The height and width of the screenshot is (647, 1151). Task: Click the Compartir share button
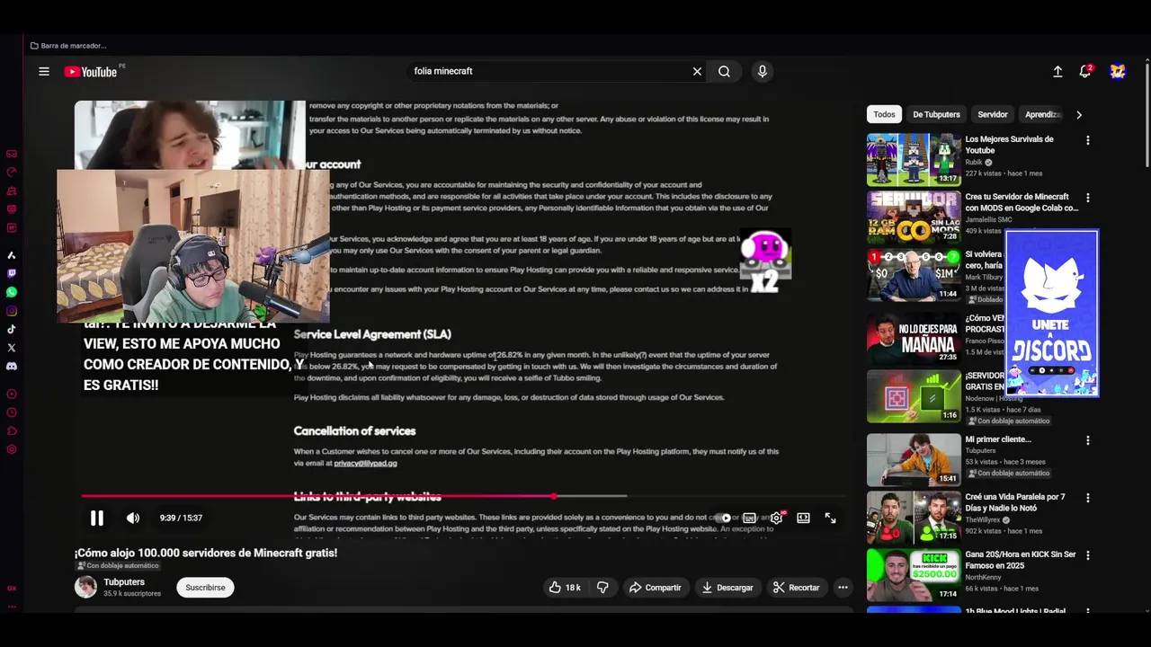click(x=655, y=588)
